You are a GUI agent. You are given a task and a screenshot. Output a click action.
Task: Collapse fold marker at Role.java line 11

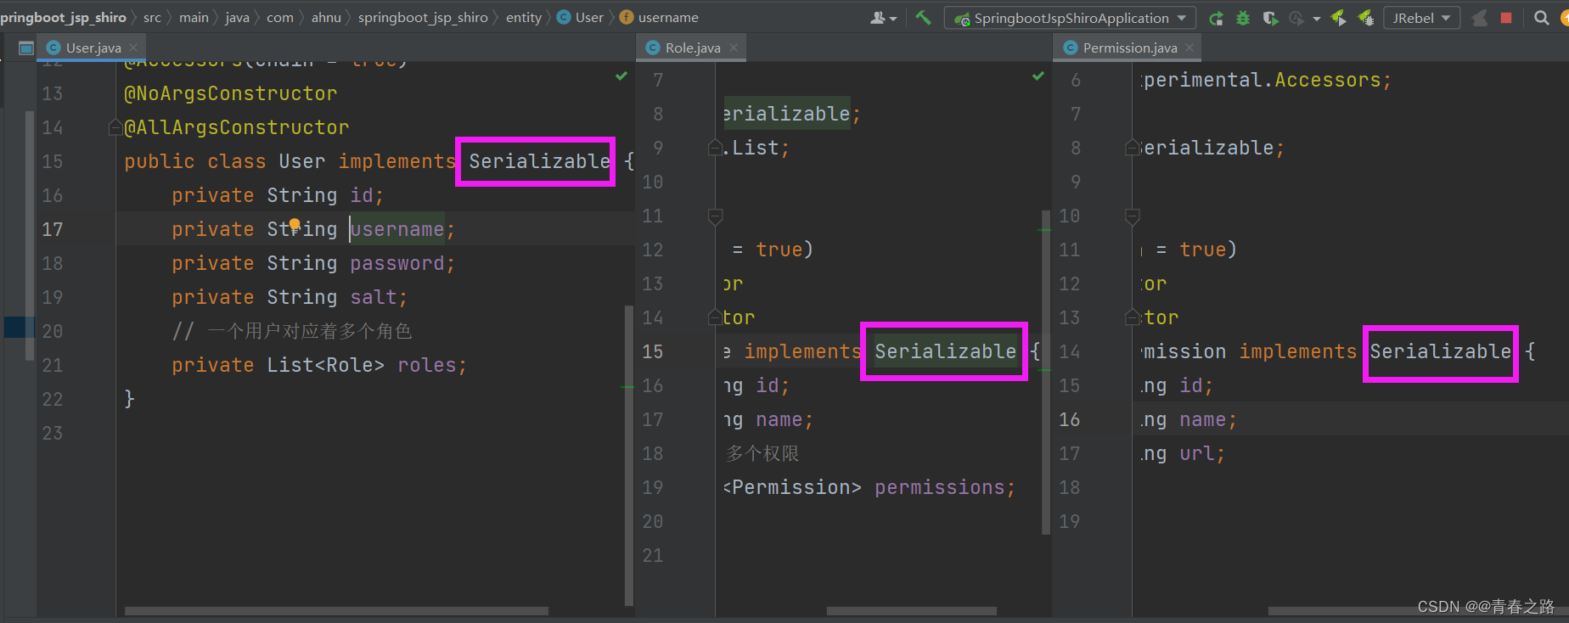[x=715, y=216]
